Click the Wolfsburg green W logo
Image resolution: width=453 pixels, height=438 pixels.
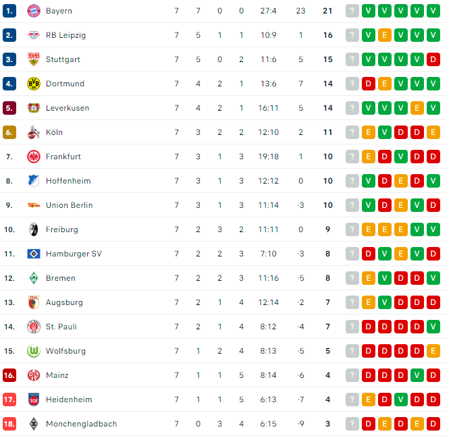[34, 351]
